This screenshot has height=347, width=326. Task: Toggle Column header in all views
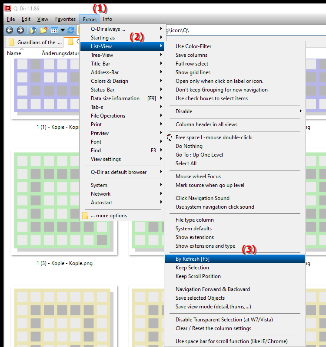(x=235, y=124)
